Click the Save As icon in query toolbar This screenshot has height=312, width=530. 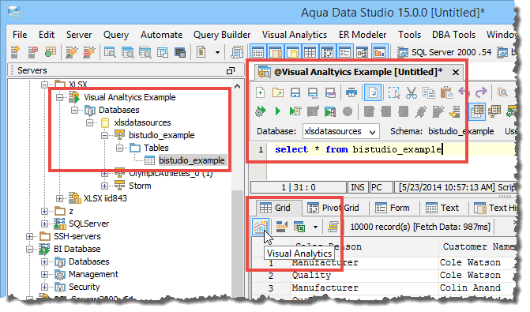313,92
